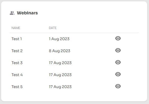Click the 1 Aug 2023 date cell

point(59,39)
